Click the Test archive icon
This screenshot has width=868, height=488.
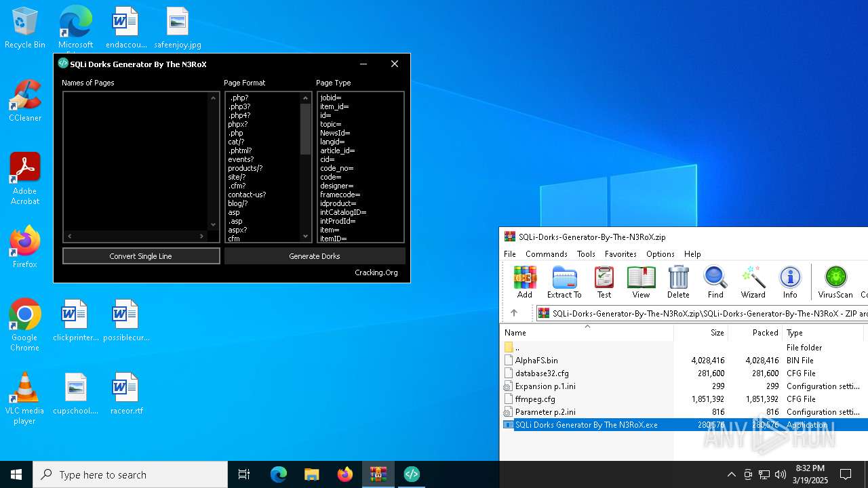coord(604,281)
